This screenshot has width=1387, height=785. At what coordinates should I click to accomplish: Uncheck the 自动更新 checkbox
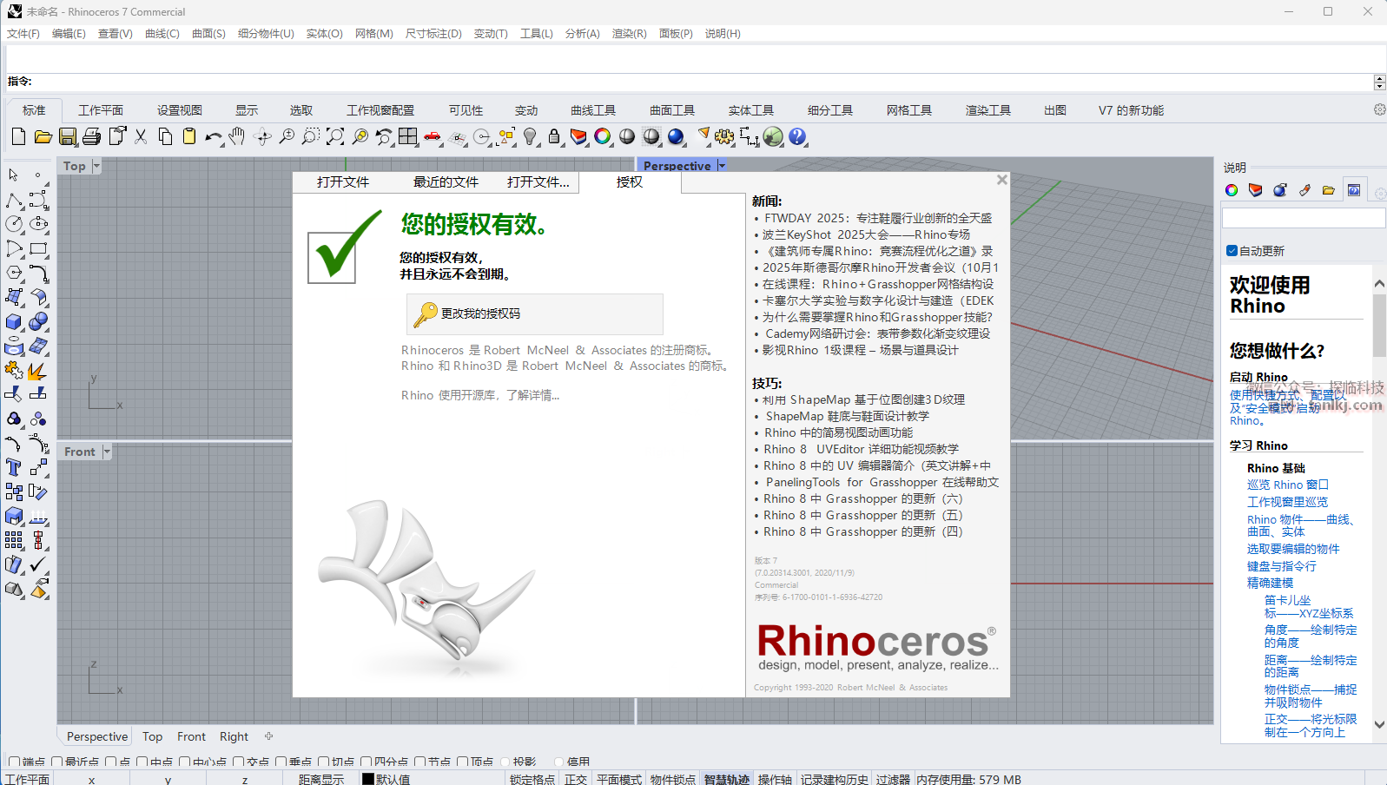click(x=1232, y=251)
